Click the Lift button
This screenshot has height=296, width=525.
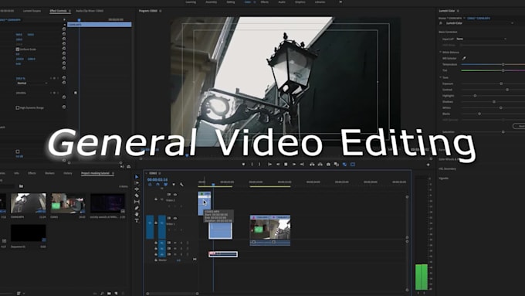coord(312,165)
